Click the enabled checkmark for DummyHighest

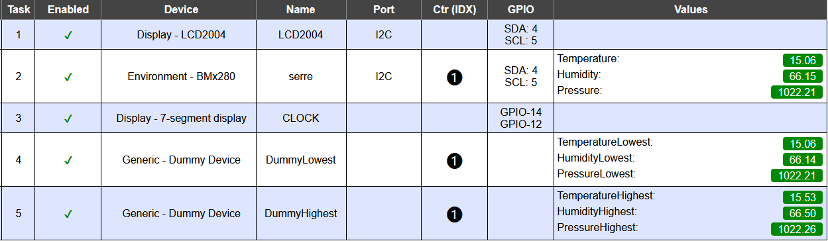[x=68, y=214]
